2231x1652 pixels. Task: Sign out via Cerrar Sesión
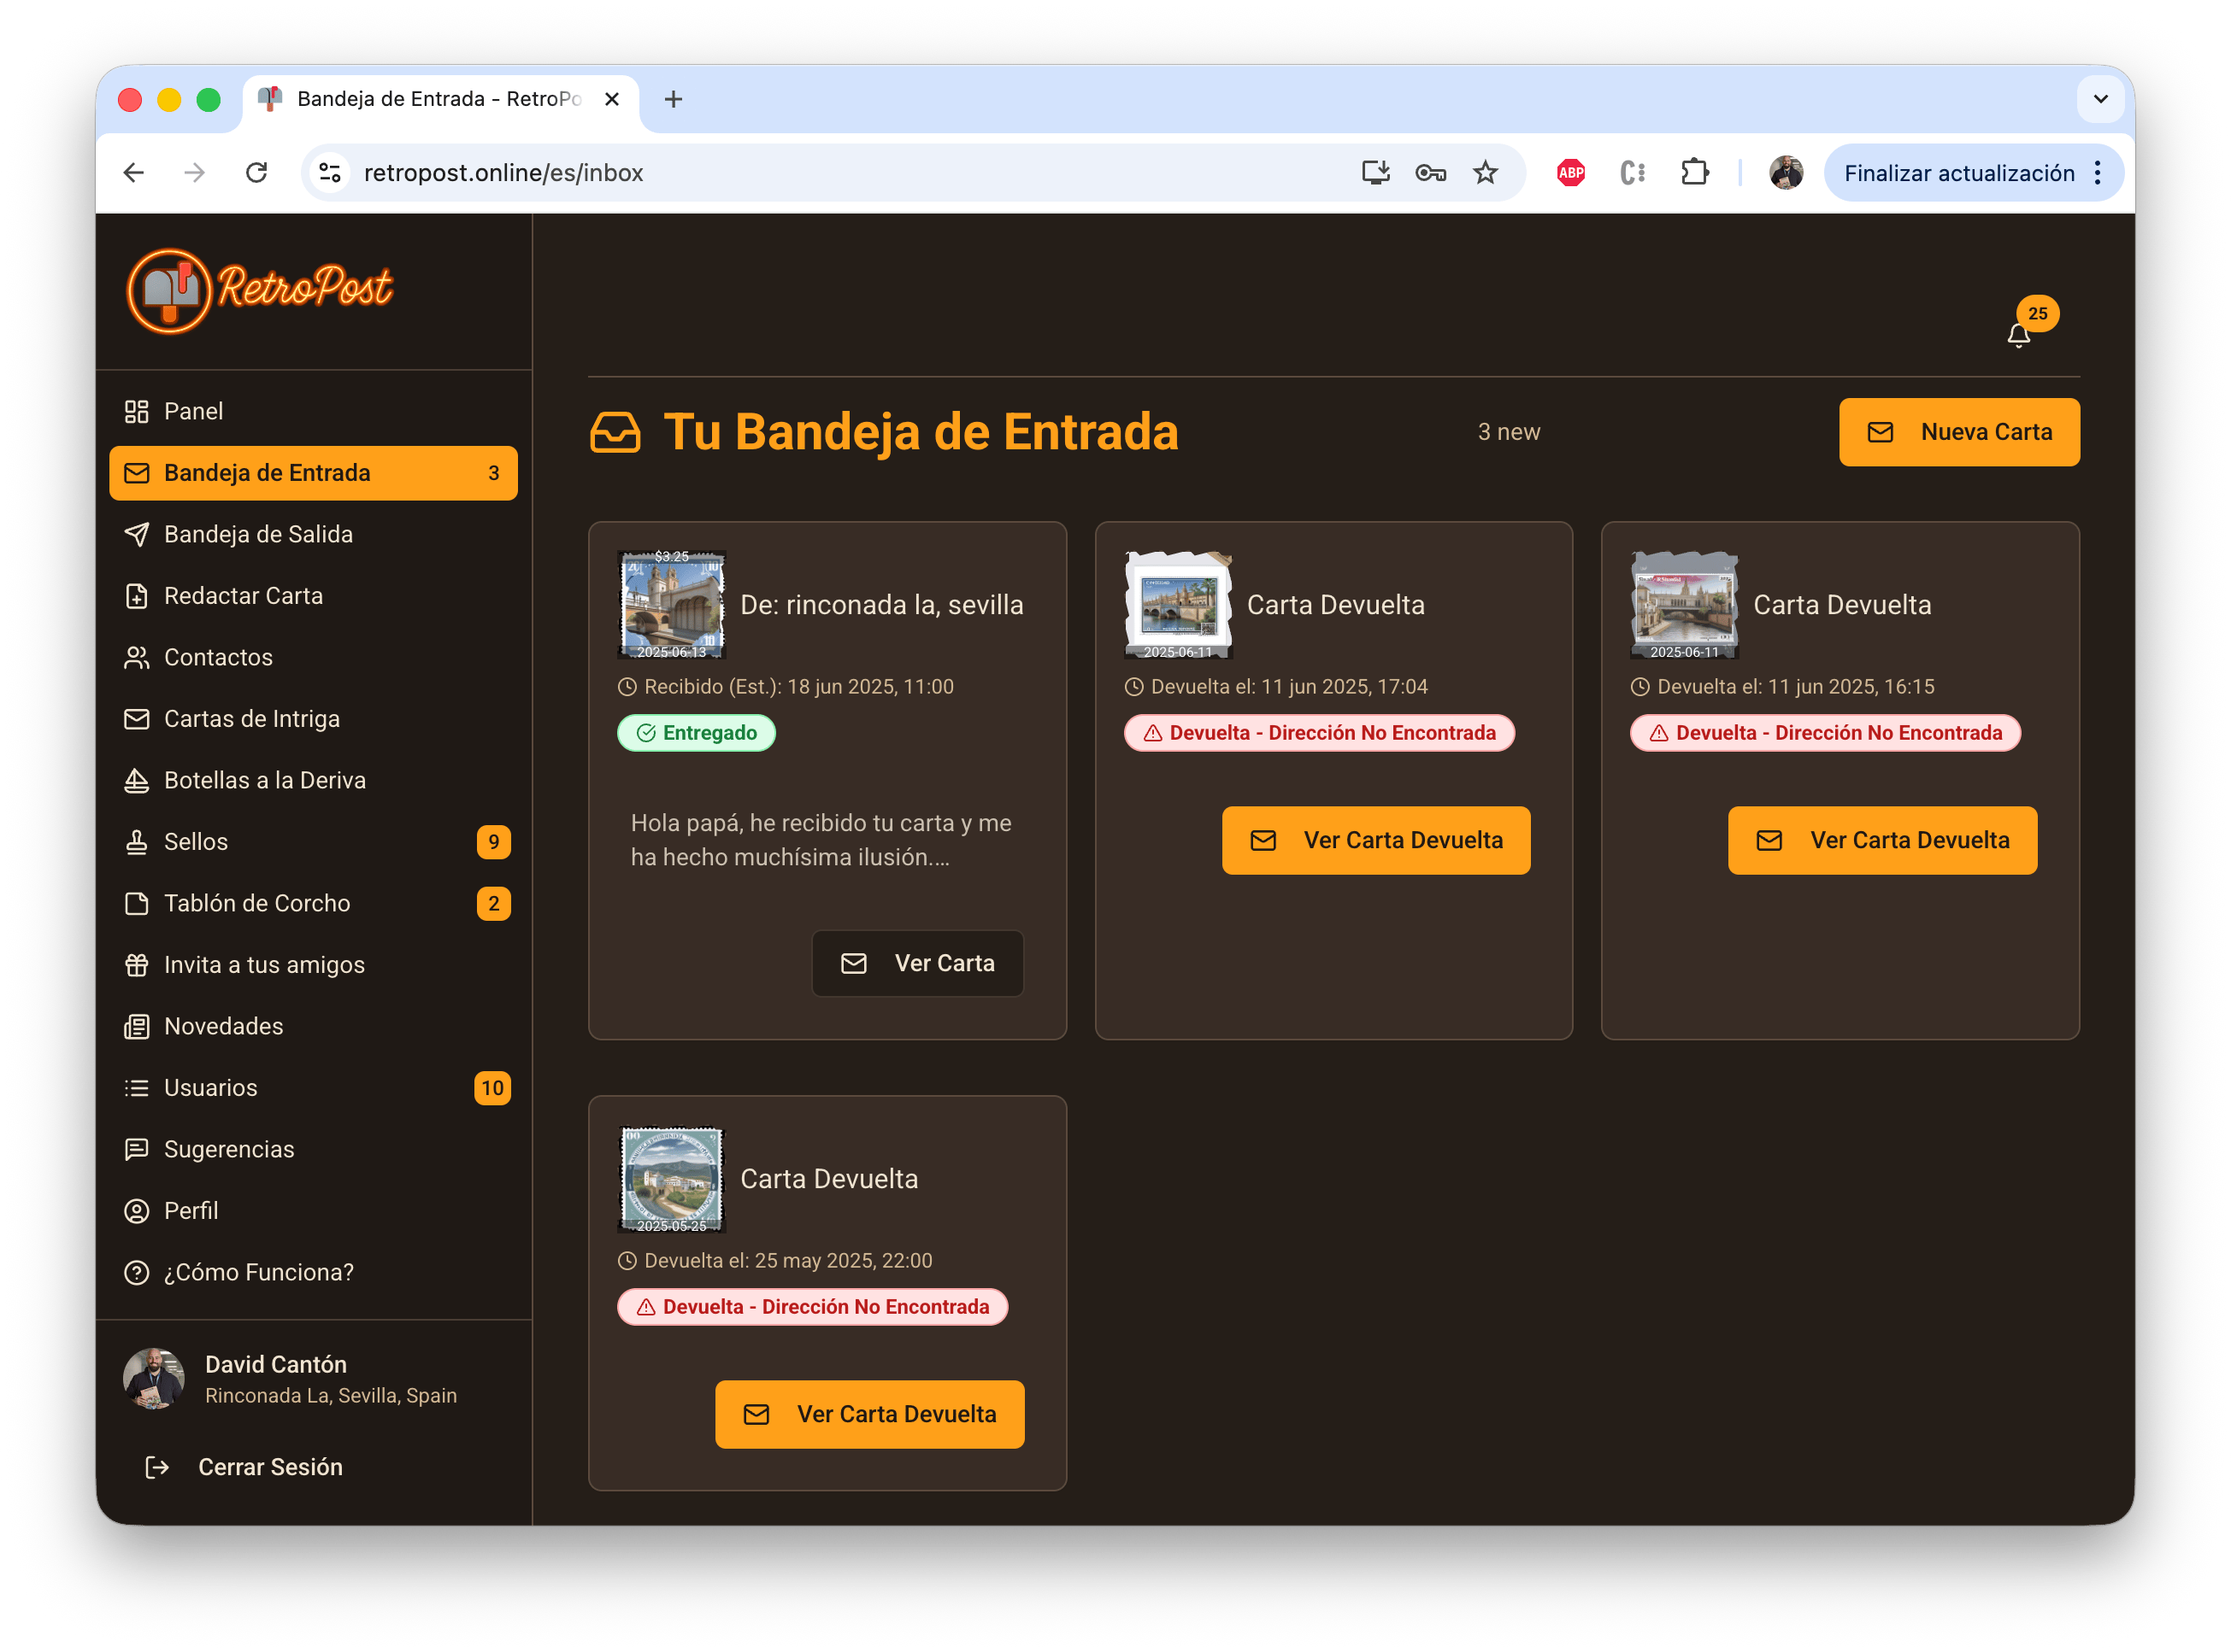pyautogui.click(x=269, y=1466)
